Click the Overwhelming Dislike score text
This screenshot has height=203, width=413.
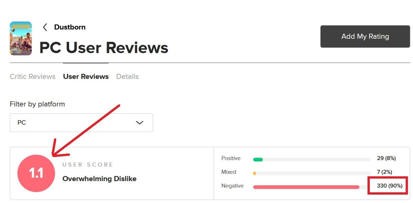coord(99,179)
